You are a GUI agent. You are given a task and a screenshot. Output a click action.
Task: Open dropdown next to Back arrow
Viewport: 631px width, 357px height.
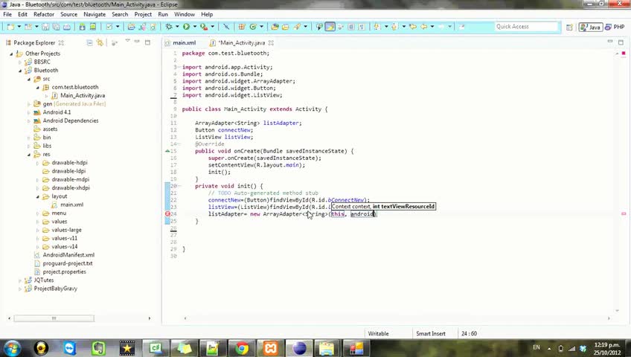tap(432, 27)
